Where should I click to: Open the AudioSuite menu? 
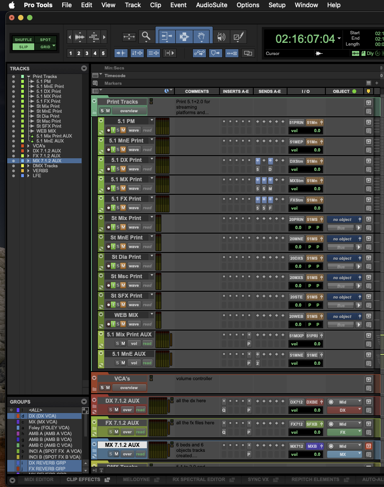click(x=211, y=5)
